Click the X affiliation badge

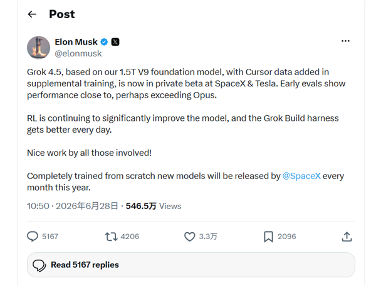pyautogui.click(x=115, y=42)
